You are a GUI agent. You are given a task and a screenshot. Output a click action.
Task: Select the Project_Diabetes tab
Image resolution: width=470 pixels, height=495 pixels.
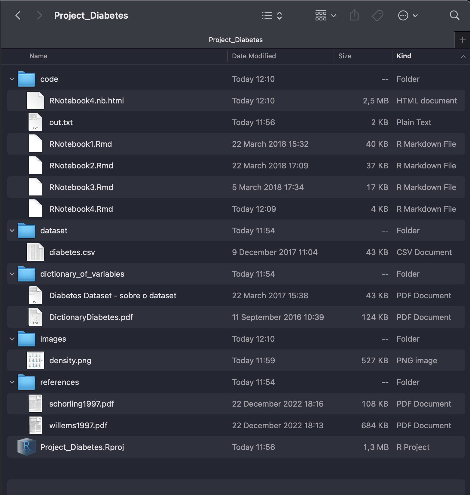click(x=236, y=40)
